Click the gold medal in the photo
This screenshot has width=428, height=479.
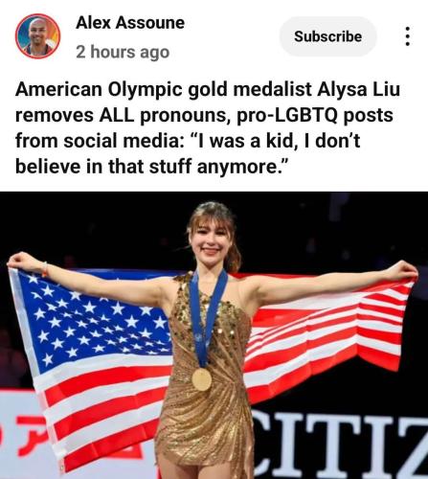(x=202, y=379)
